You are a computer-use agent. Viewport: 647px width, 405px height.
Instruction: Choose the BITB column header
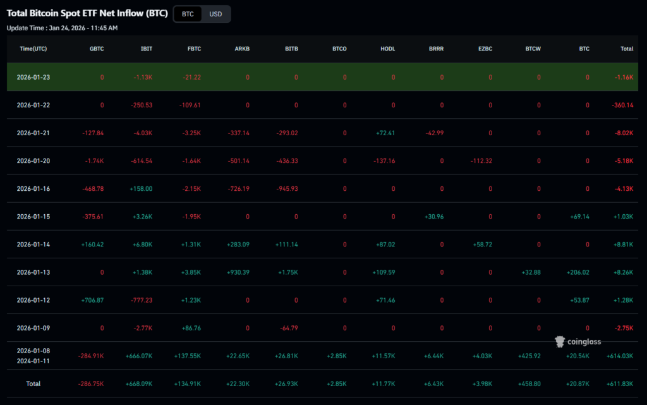pos(291,49)
